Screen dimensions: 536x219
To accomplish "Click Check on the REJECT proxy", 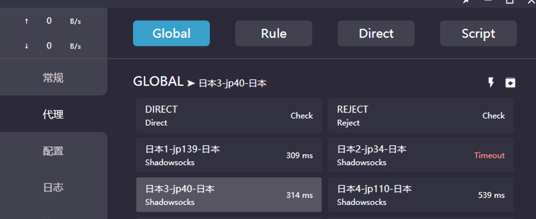I will [x=493, y=116].
